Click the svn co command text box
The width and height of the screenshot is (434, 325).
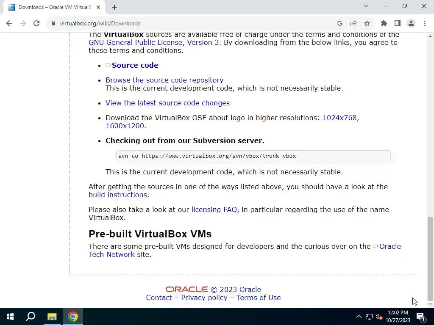(253, 156)
